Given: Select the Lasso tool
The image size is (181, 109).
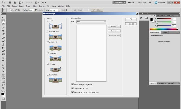Looking at the screenshot, I should (x=3, y=24).
